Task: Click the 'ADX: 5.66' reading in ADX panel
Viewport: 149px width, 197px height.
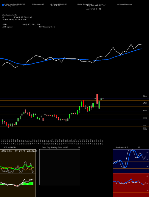Action: (x=6, y=151)
